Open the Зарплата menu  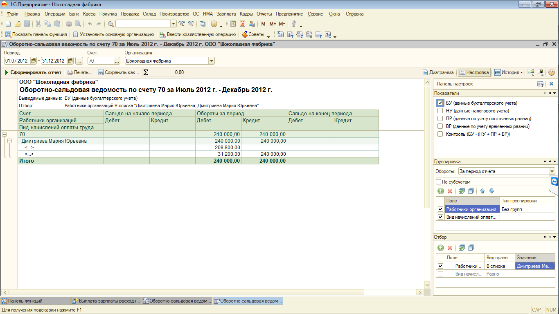226,14
